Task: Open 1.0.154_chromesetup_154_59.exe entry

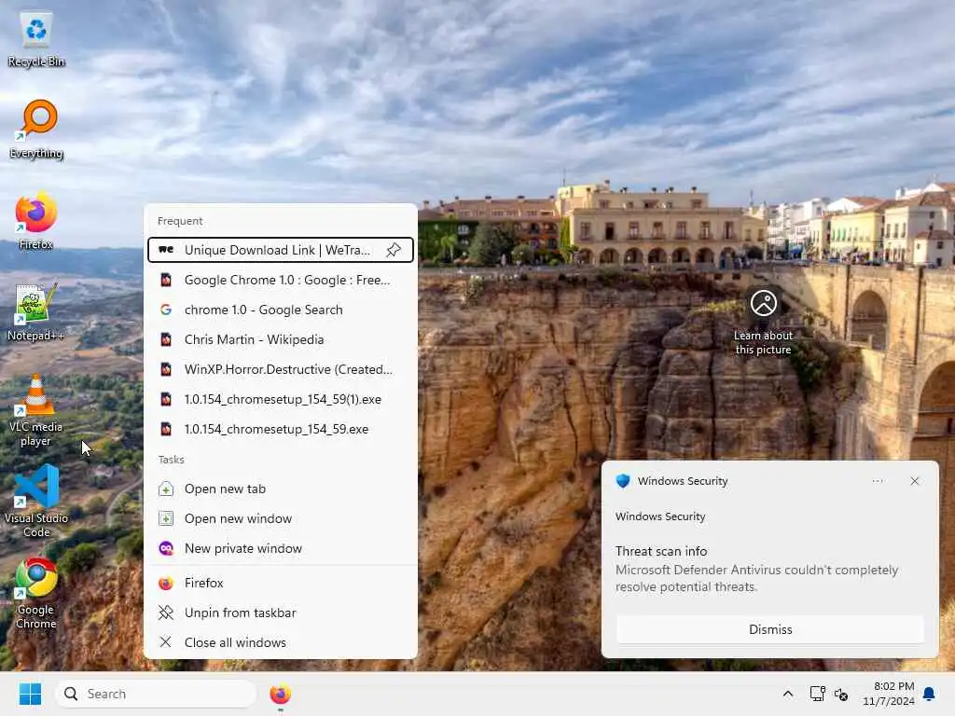Action: tap(280, 429)
